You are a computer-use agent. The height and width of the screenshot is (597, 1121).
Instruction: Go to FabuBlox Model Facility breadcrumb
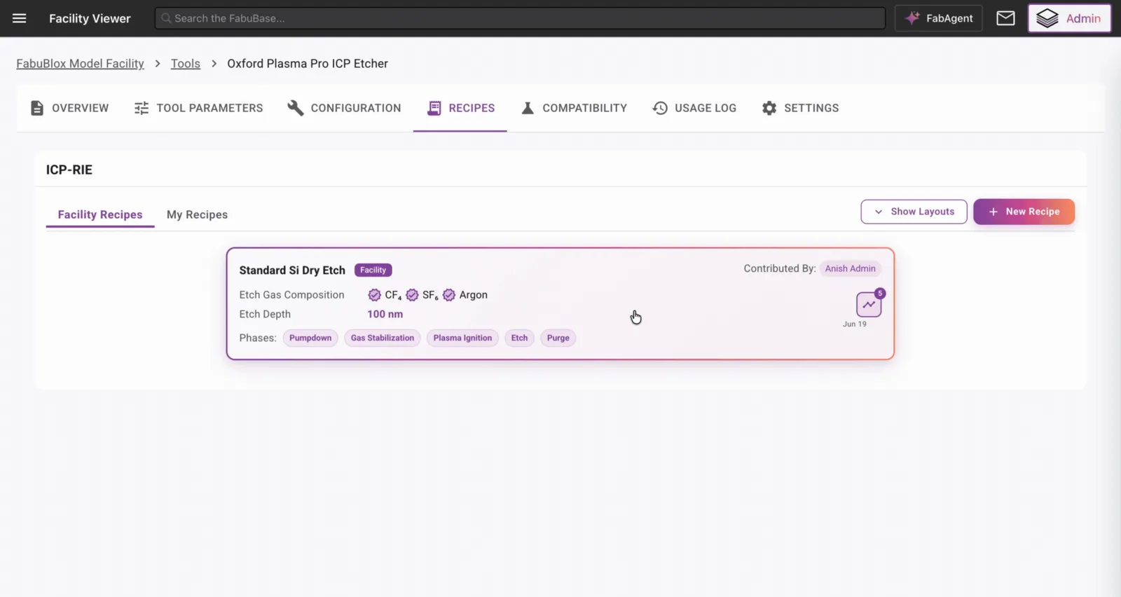(x=80, y=63)
